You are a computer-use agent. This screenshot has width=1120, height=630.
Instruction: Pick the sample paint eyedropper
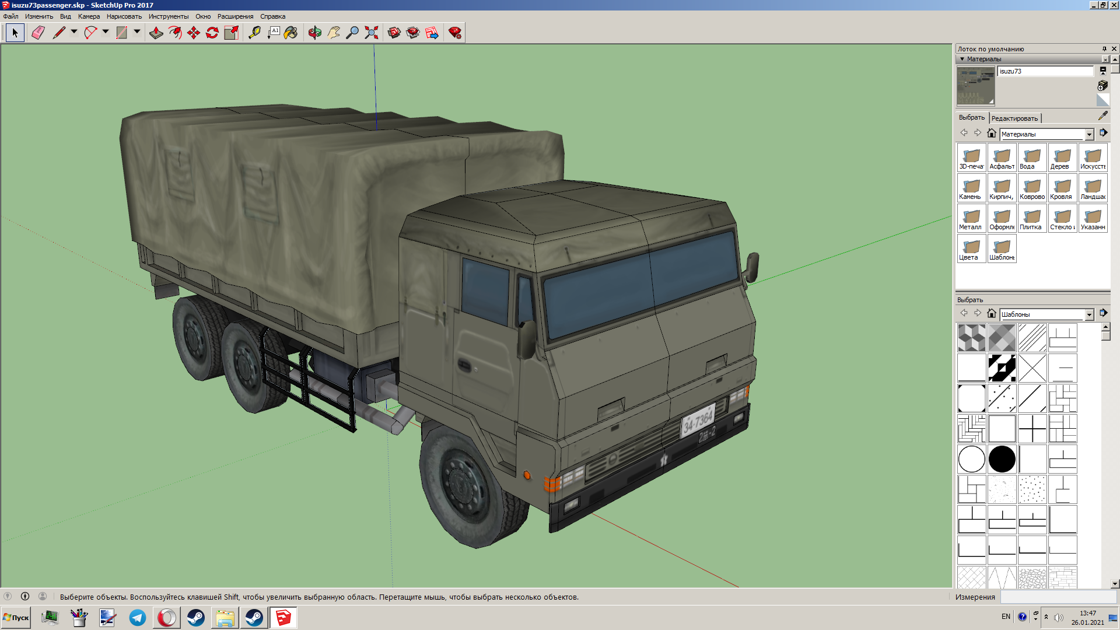[x=1102, y=116]
